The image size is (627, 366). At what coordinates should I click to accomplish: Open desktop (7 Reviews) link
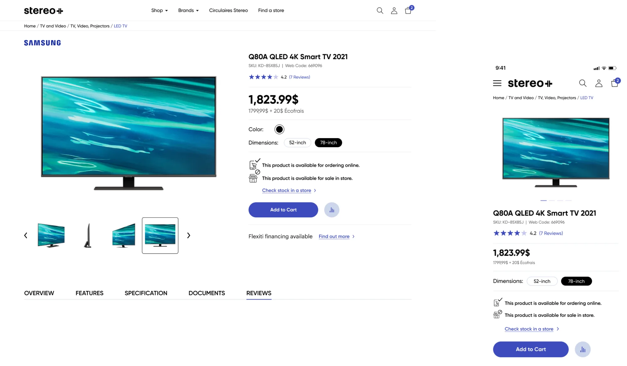click(299, 77)
